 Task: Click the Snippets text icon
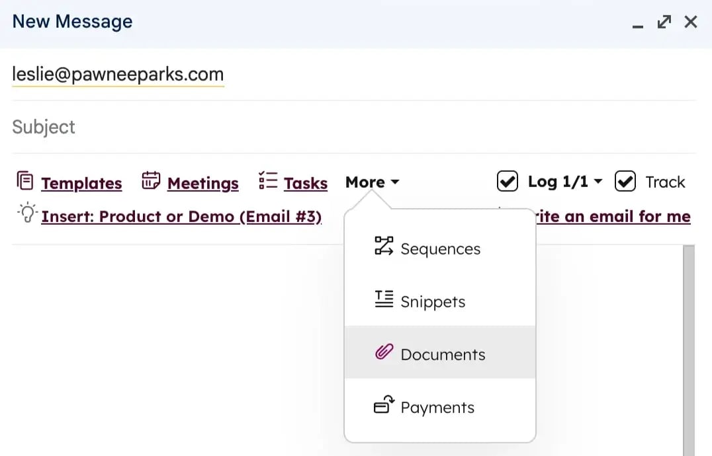pos(384,299)
